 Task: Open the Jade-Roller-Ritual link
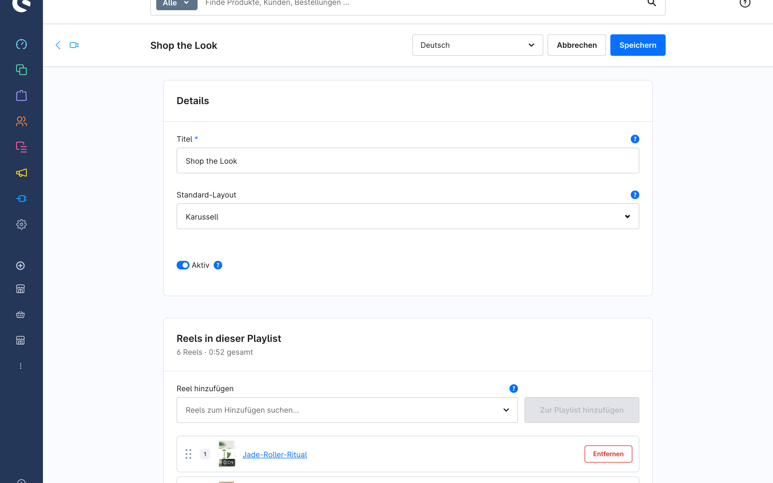tap(275, 455)
